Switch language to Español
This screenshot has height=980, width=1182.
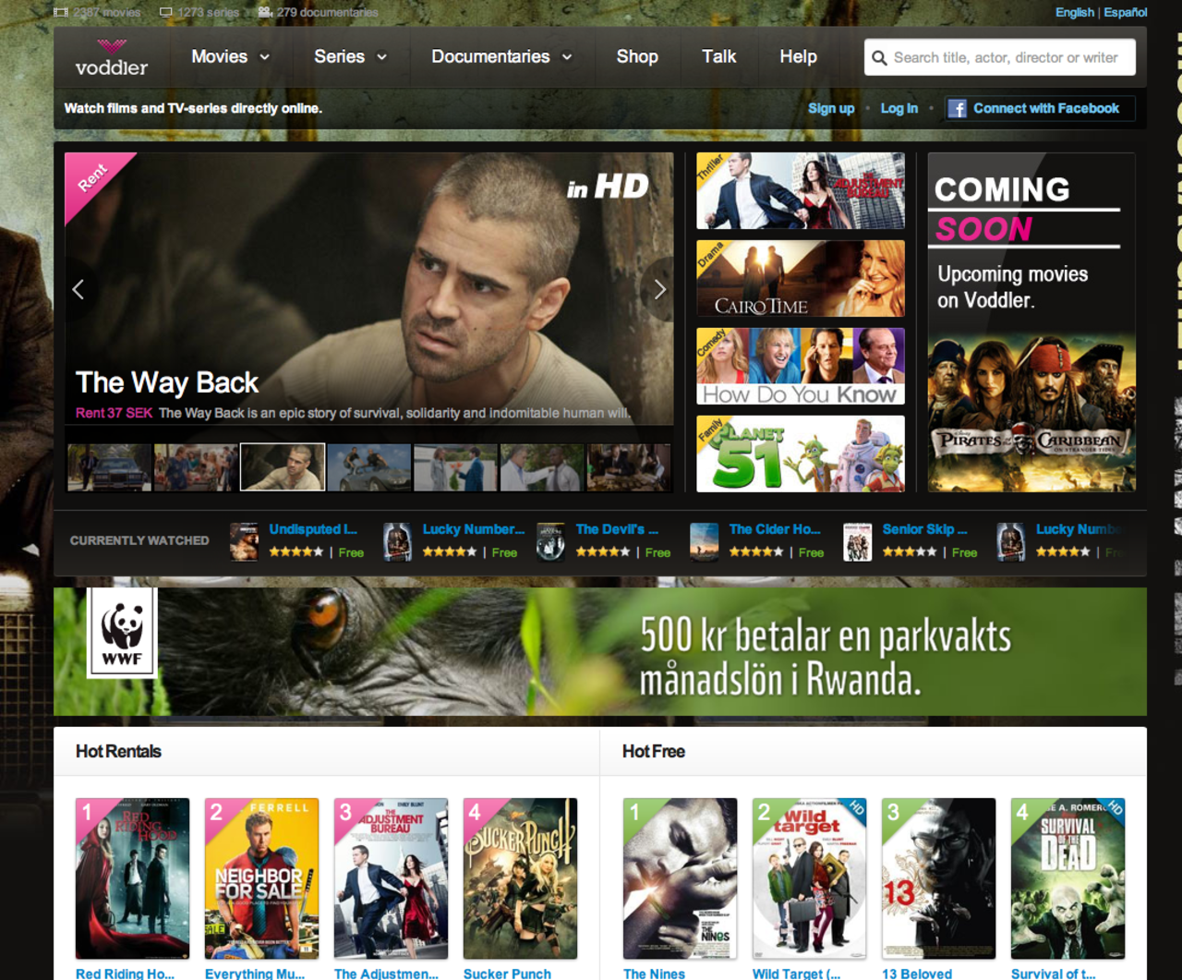point(1125,12)
